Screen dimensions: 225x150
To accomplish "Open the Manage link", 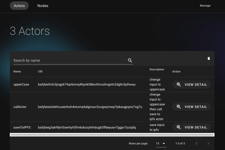I will point(205,6).
